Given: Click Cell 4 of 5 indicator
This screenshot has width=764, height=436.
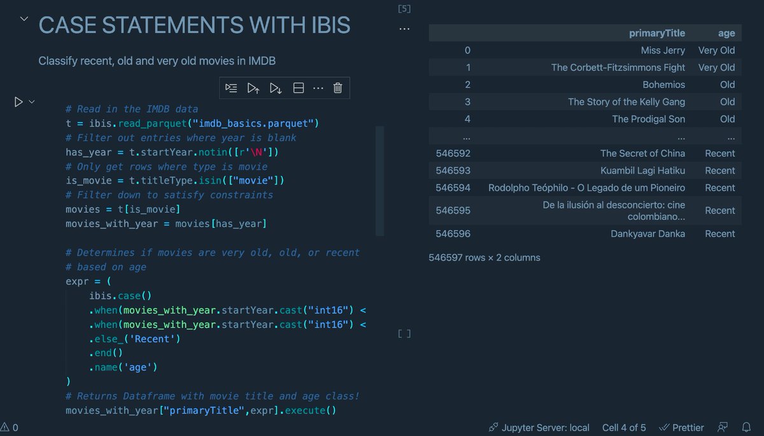Looking at the screenshot, I should 623,427.
